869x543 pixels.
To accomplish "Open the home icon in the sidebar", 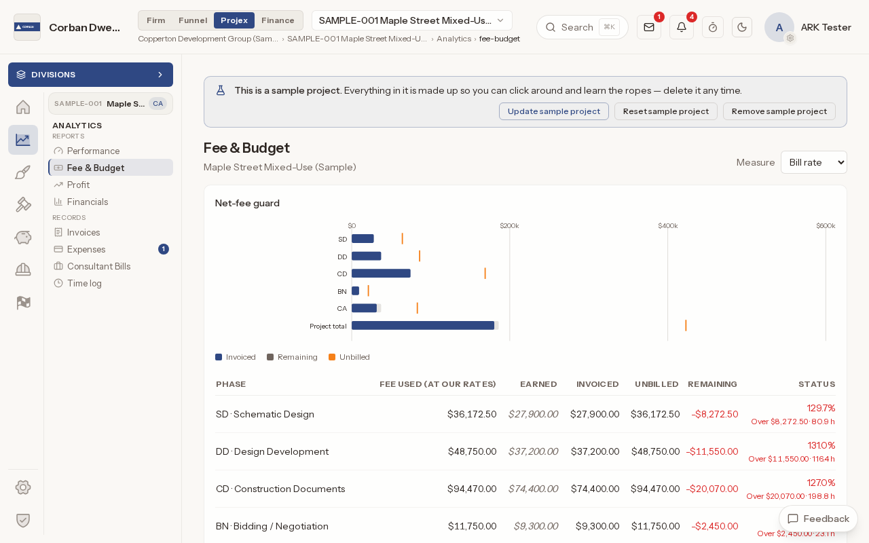I will coord(23,107).
